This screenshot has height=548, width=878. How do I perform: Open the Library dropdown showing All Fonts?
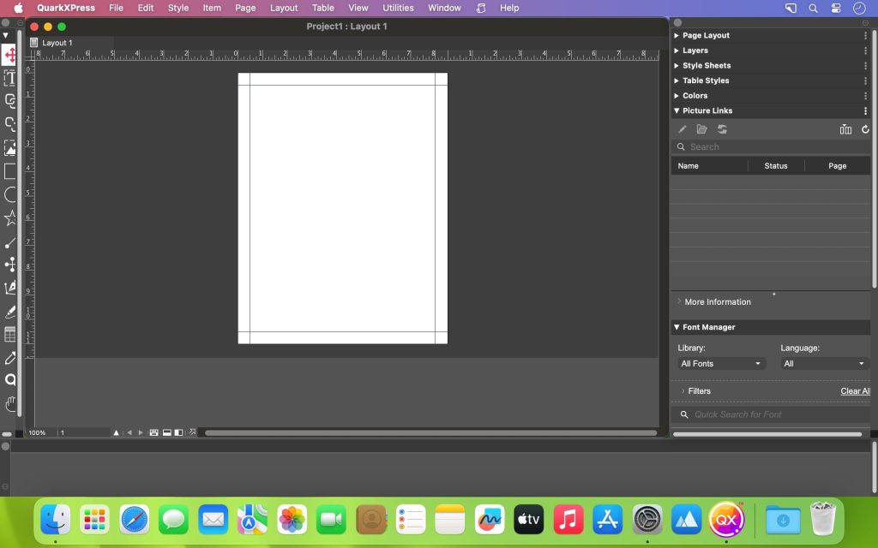(x=720, y=363)
